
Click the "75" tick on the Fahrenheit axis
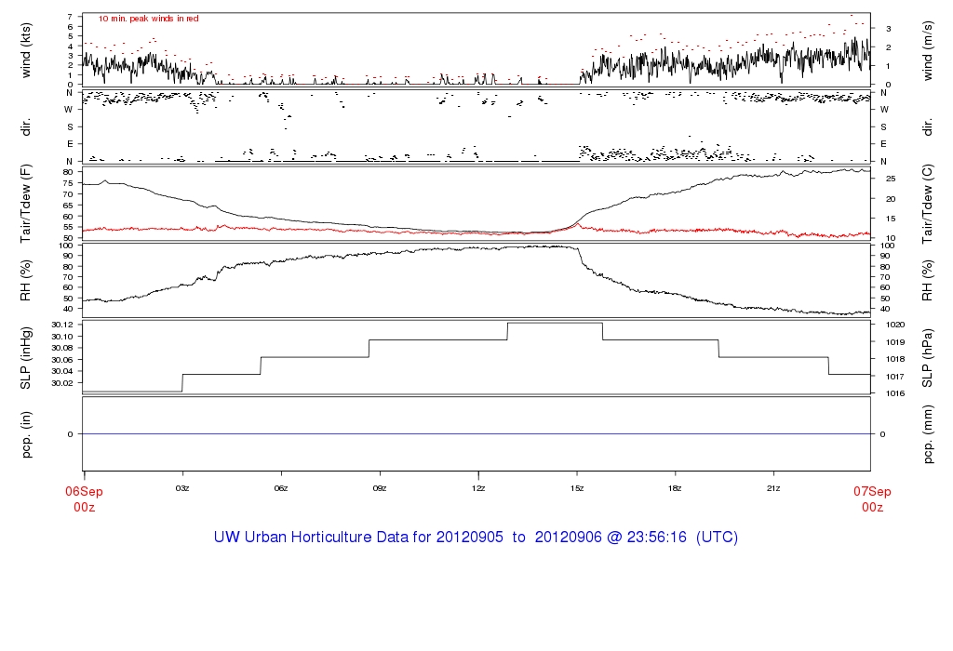68,183
